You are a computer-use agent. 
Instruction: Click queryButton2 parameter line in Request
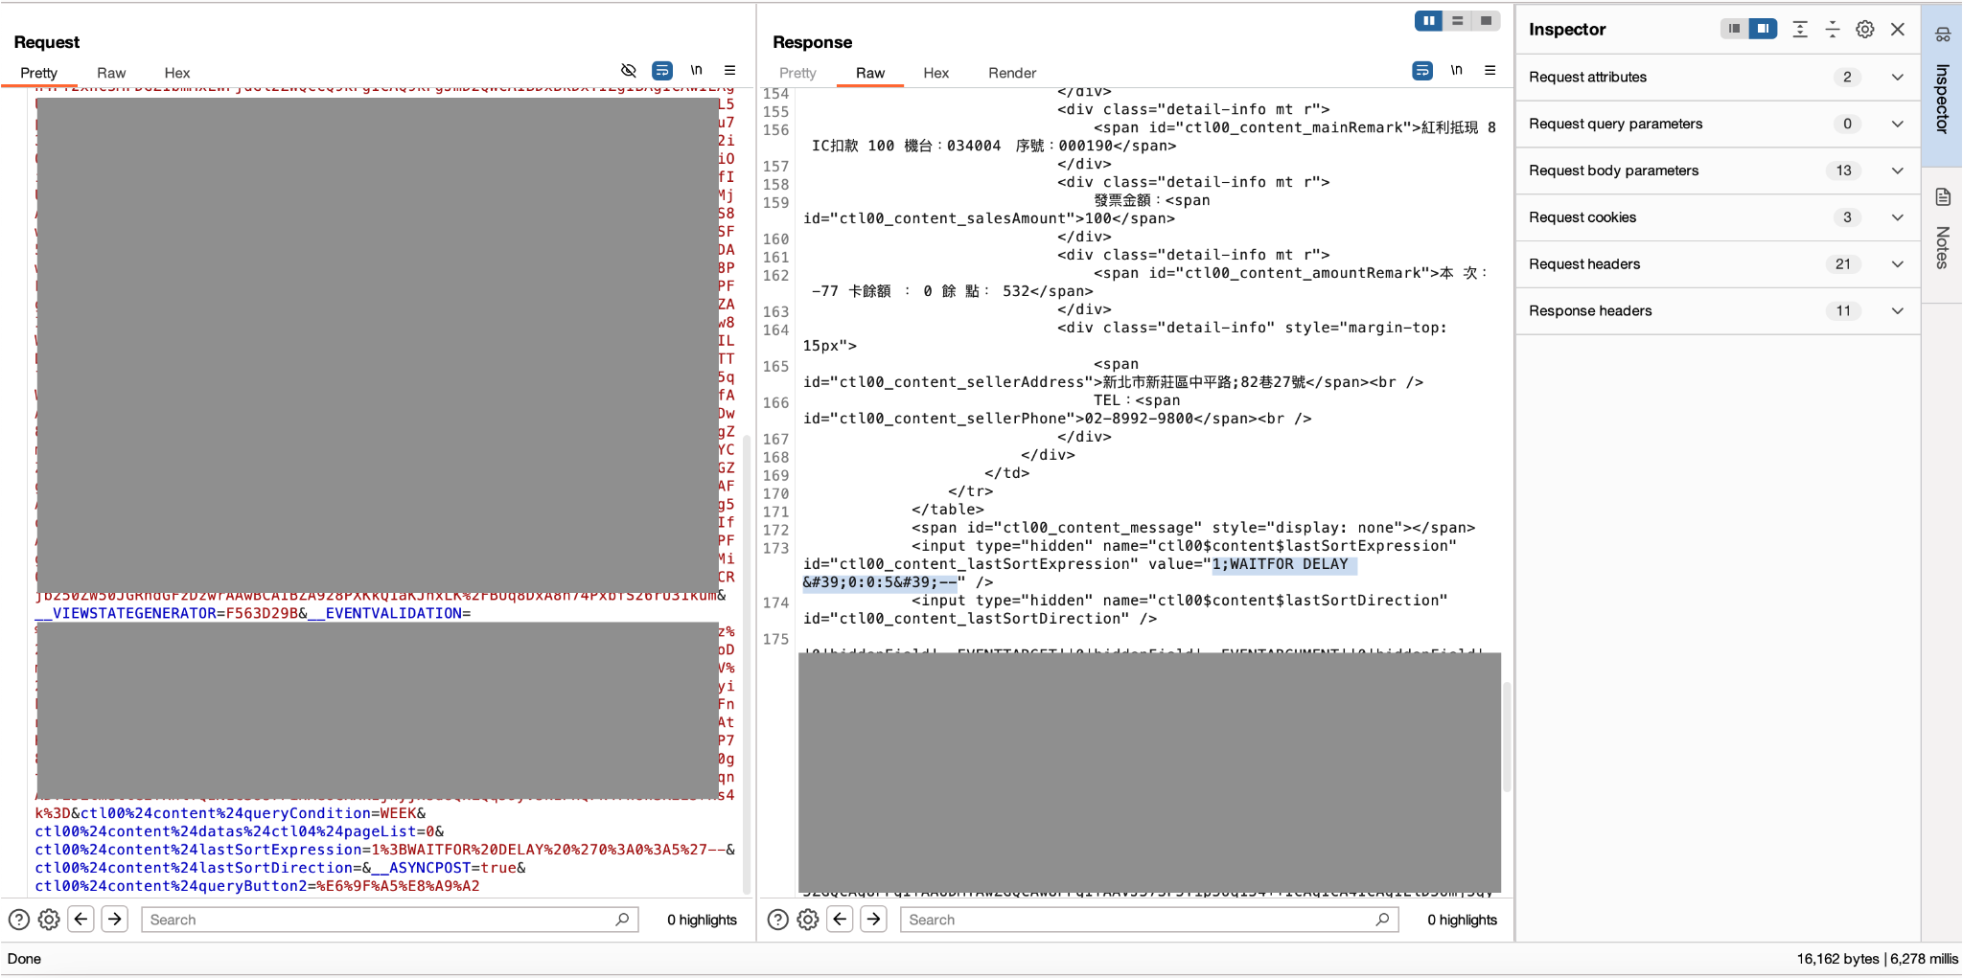click(x=257, y=887)
